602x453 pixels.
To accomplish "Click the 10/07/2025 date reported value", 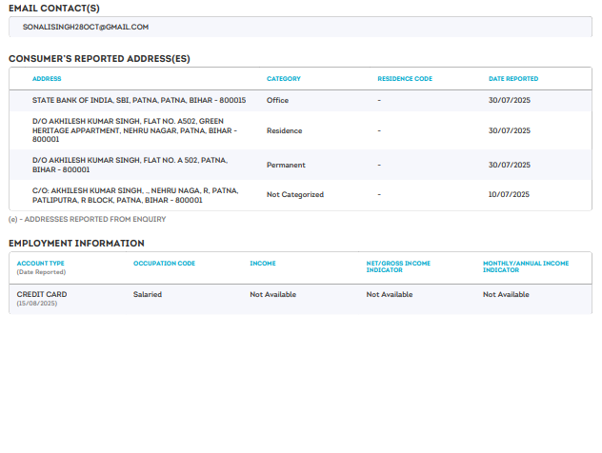I will tap(508, 194).
